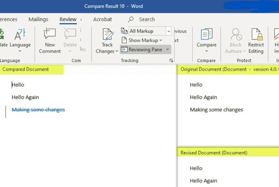279x187 pixels.
Task: Click the Show Markup page icon
Action: [124, 40]
